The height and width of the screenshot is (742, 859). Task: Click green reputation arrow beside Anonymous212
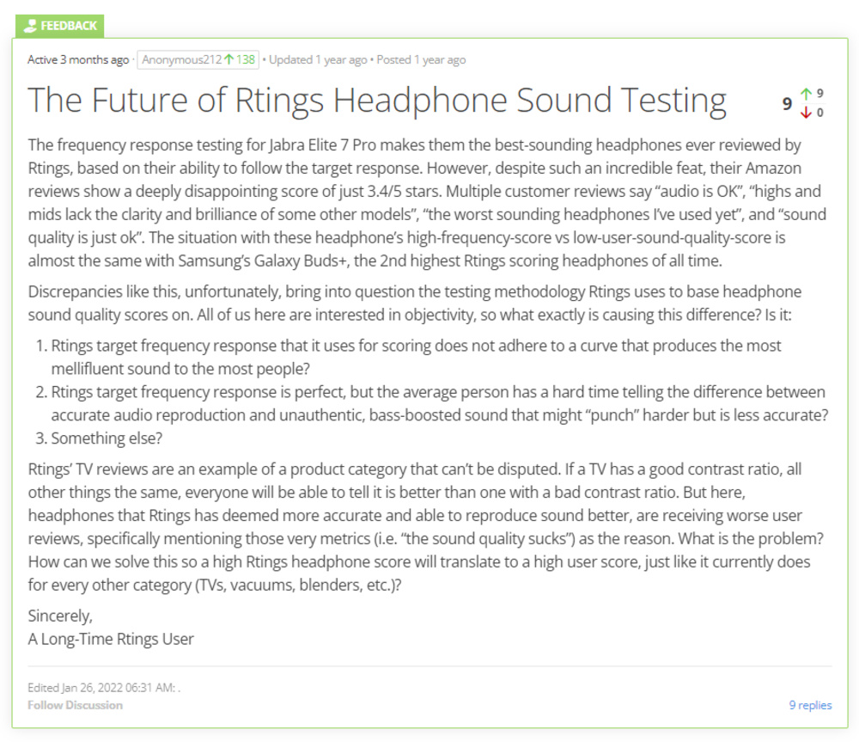pyautogui.click(x=229, y=59)
